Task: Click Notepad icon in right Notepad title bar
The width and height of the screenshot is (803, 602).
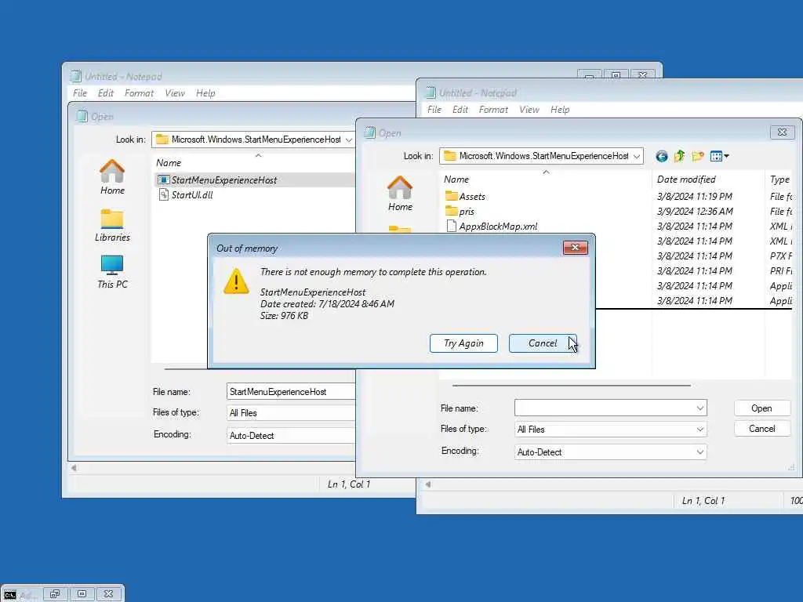Action: click(x=431, y=92)
